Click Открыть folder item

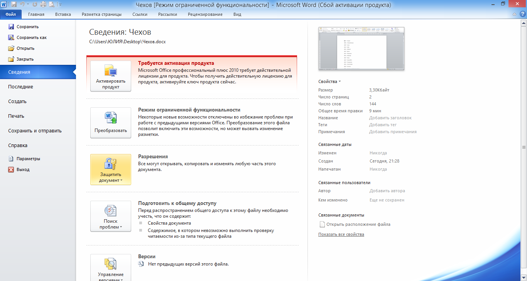pos(25,48)
